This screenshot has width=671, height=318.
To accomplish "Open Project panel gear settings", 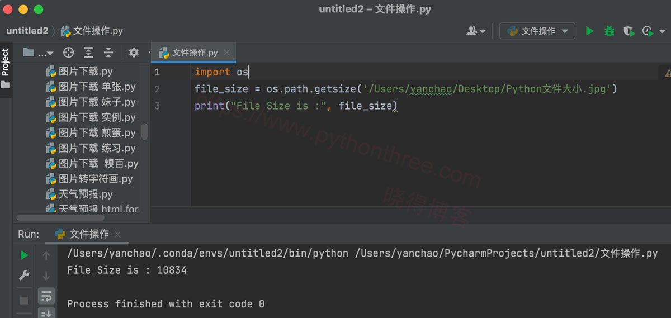I will (134, 53).
